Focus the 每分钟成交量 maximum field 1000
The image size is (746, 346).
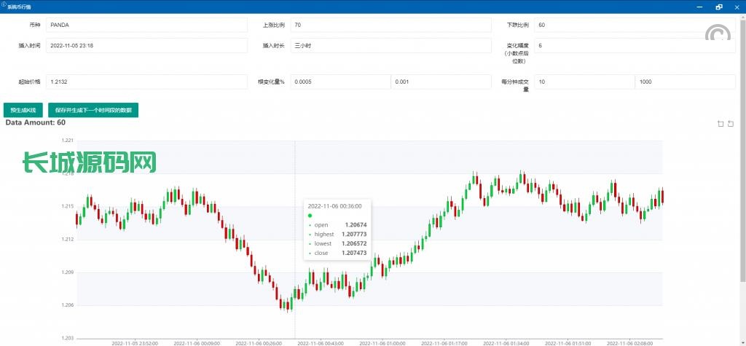point(685,82)
